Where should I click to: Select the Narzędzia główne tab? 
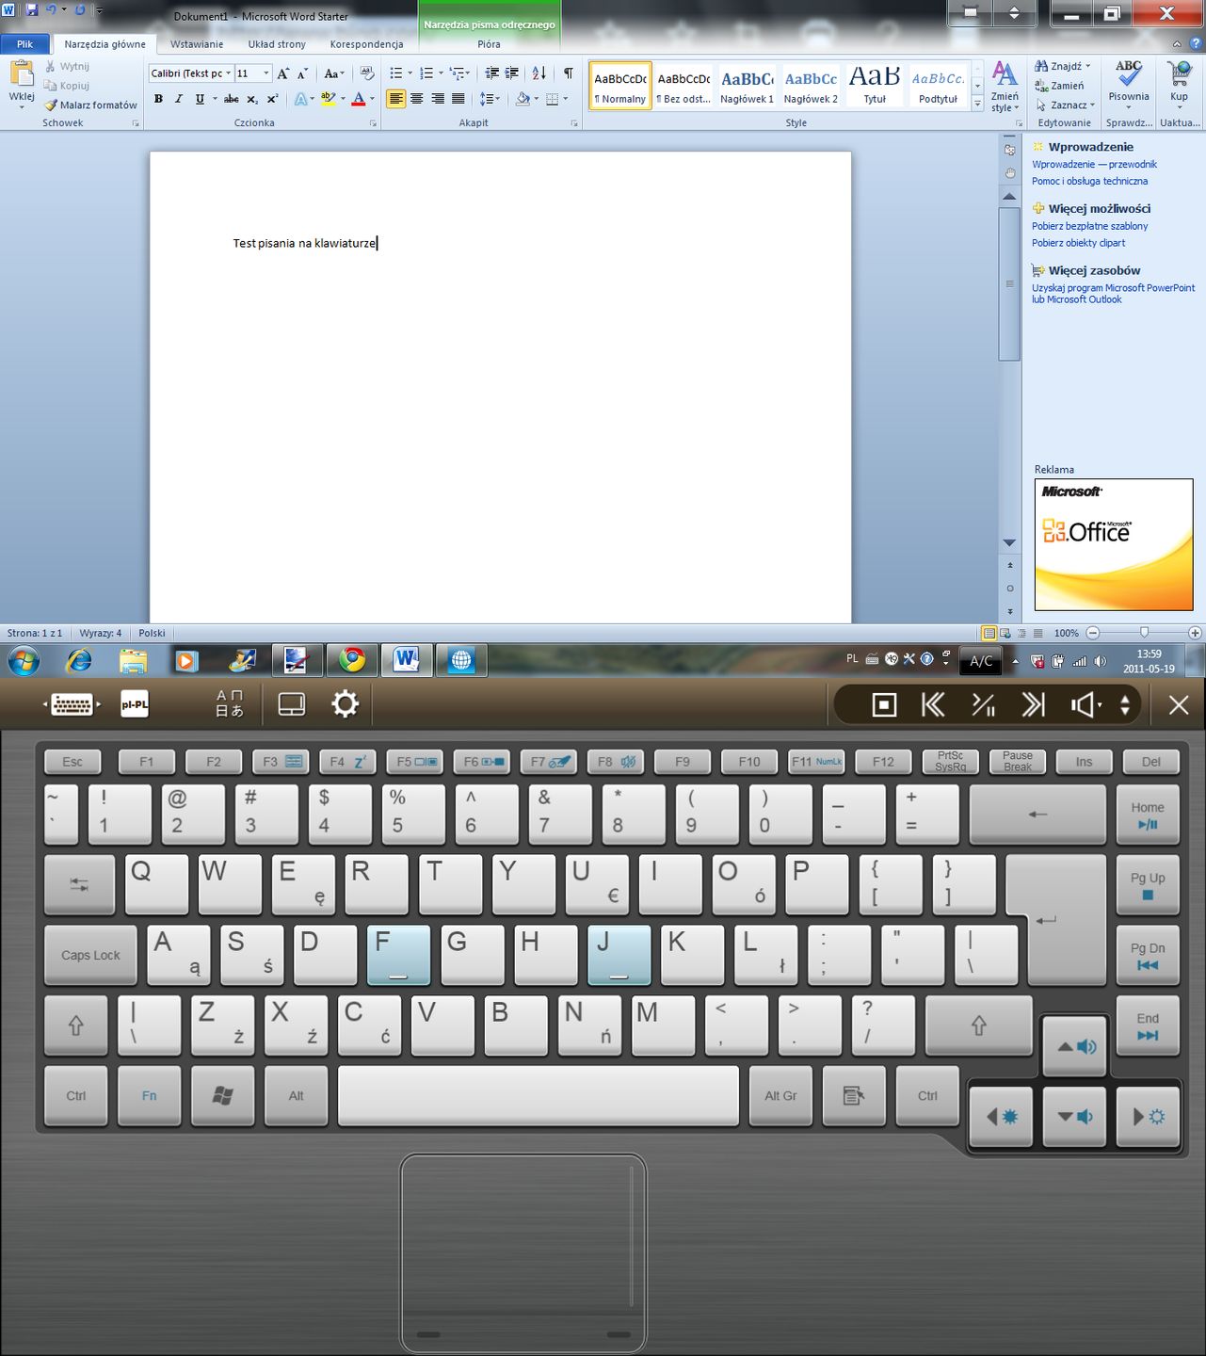point(105,44)
